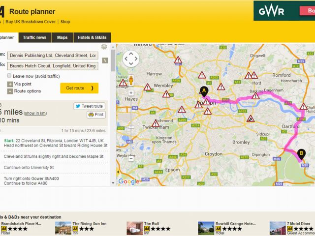Edit the destination Brands Hatch Circuit field
Image resolution: width=315 pixels, height=236 pixels.
click(x=53, y=66)
